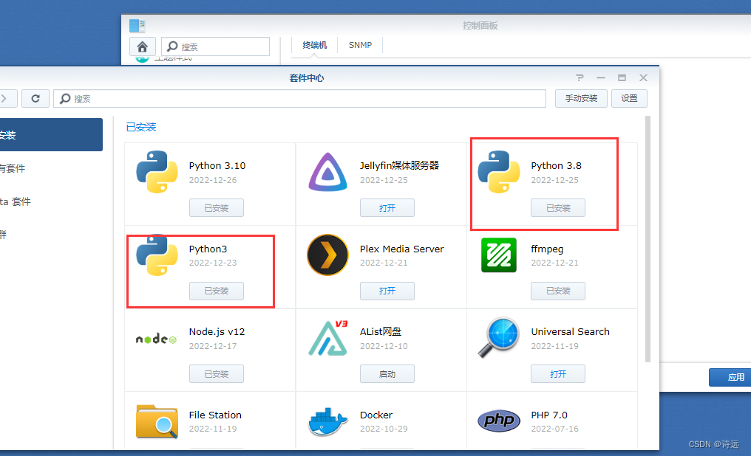Click the File Station folder icon

point(157,421)
